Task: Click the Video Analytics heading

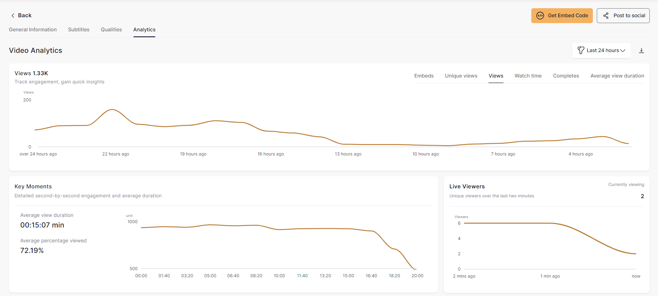Action: (x=36, y=51)
